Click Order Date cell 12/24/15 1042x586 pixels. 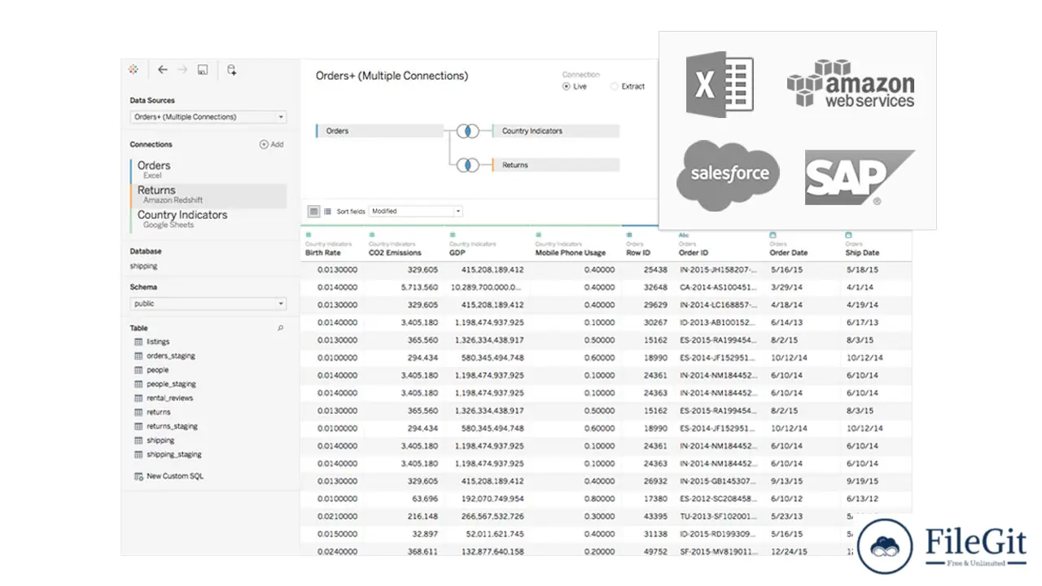tap(788, 551)
